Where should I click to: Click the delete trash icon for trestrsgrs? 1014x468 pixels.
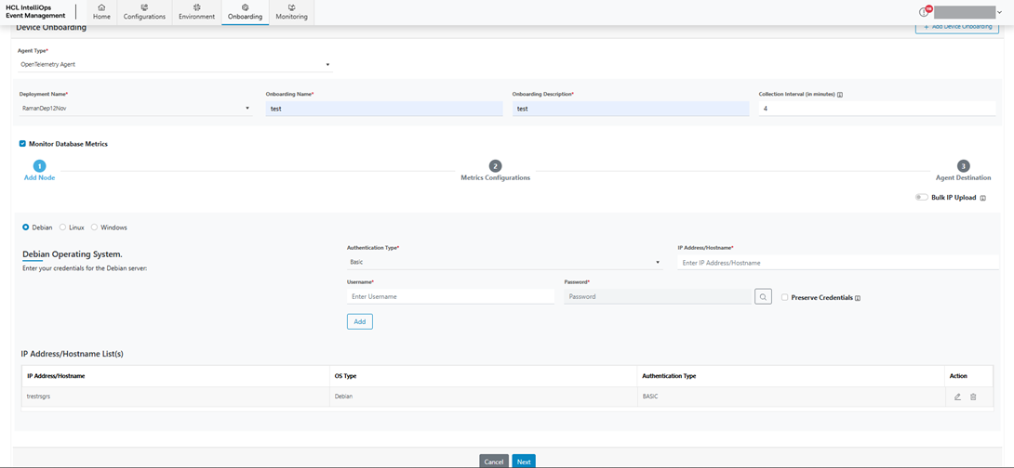click(973, 397)
